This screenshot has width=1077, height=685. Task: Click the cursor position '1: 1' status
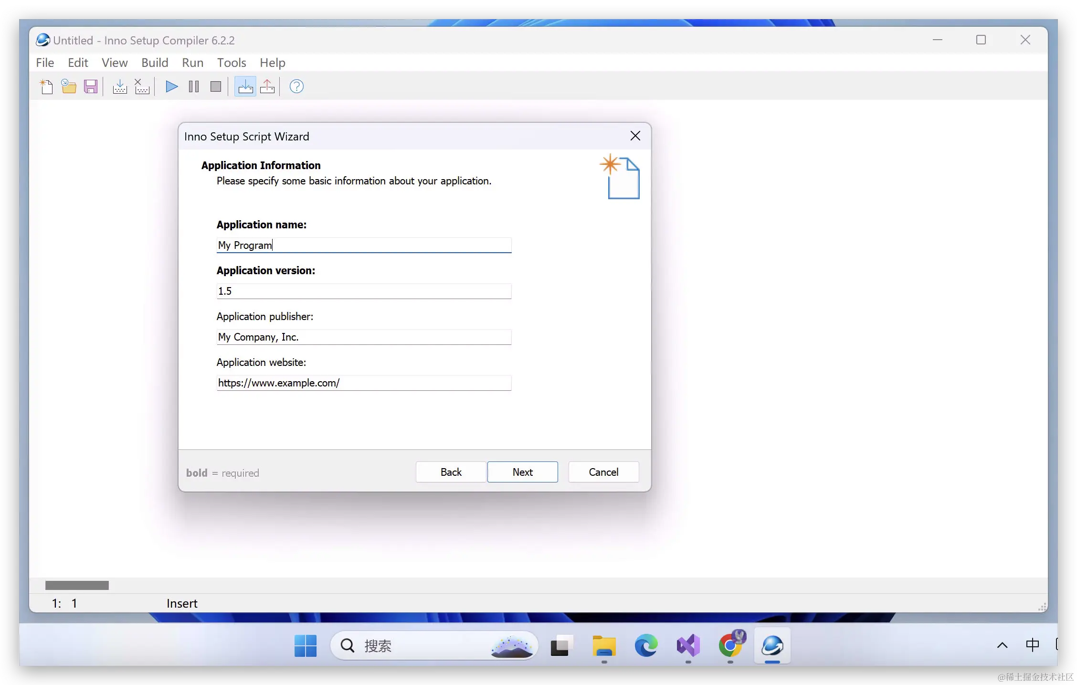[x=64, y=603]
